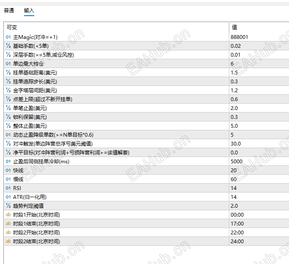Click the double-type icon beside 单笔止盈(美元)
This screenshot has width=289, height=264.
click(x=8, y=108)
